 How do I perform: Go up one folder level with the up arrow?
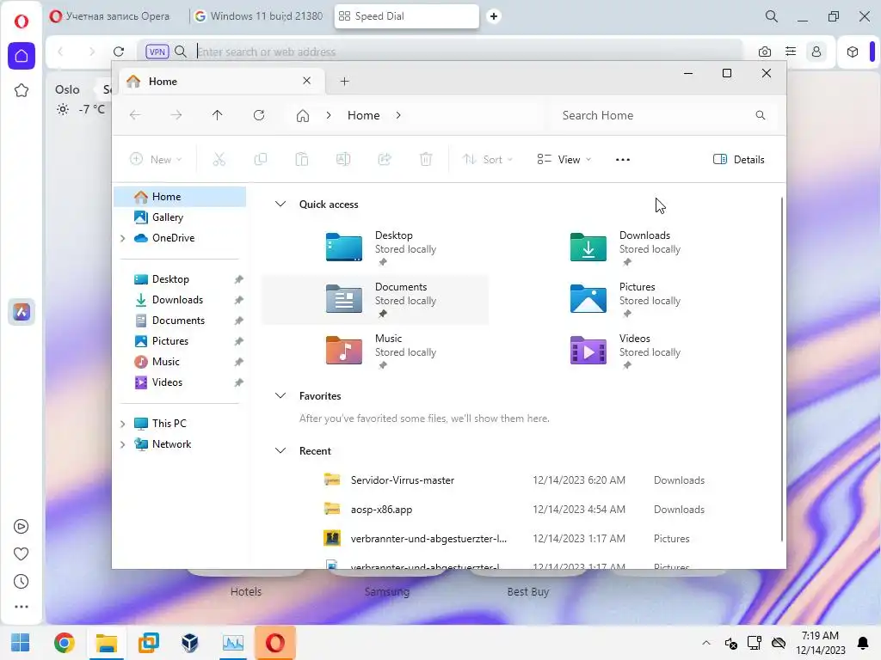(218, 115)
